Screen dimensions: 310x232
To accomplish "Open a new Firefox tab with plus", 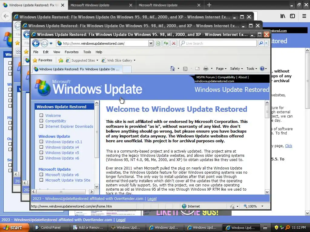I will [209, 5].
